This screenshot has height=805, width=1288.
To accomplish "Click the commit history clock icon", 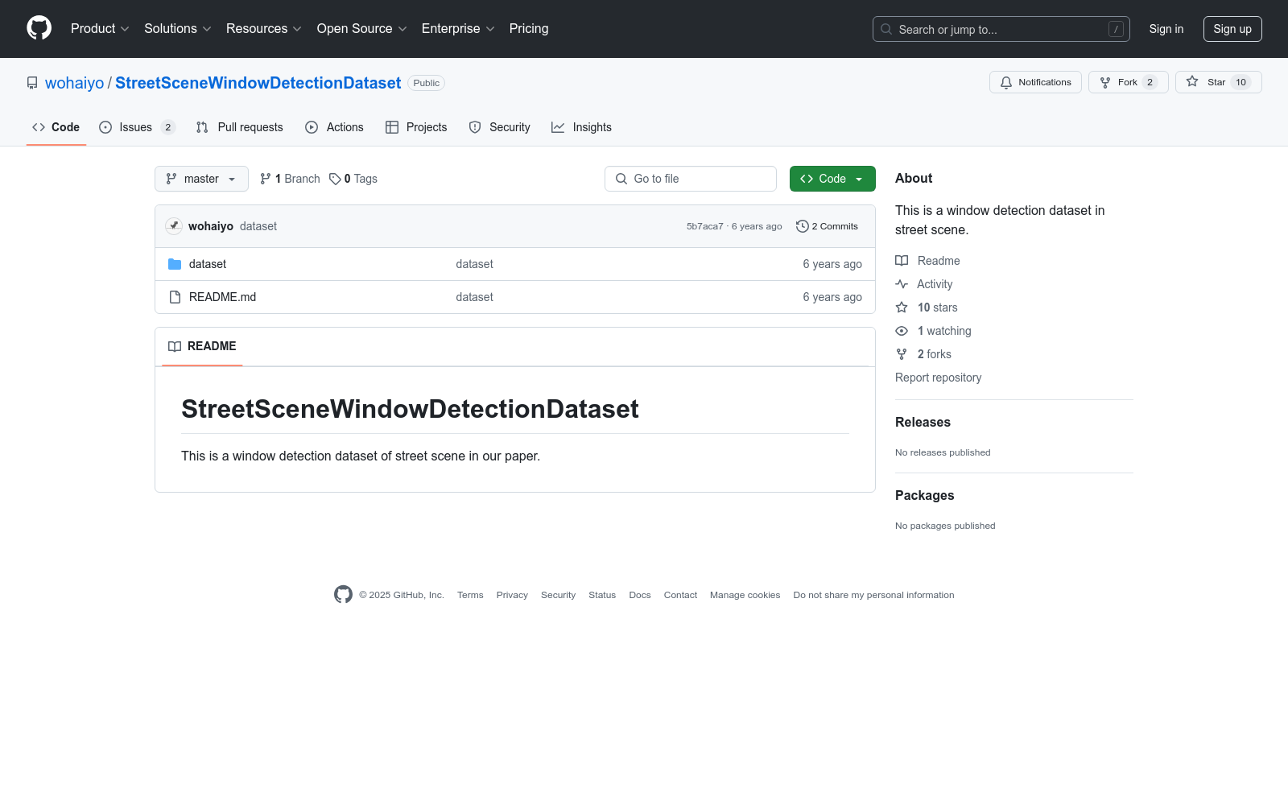I will point(802,226).
